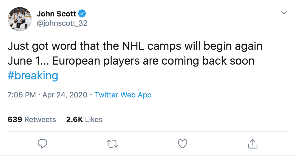Expand the tweet options chevron

coord(284,13)
